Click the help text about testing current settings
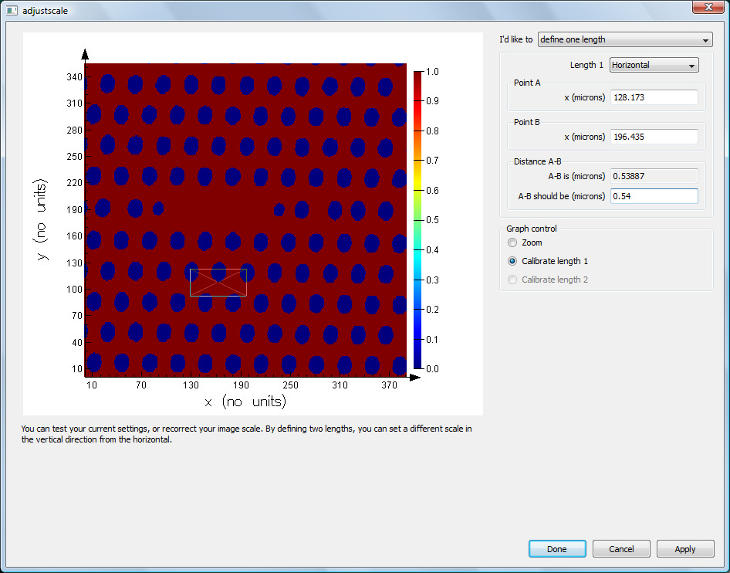The height and width of the screenshot is (573, 730). (246, 434)
